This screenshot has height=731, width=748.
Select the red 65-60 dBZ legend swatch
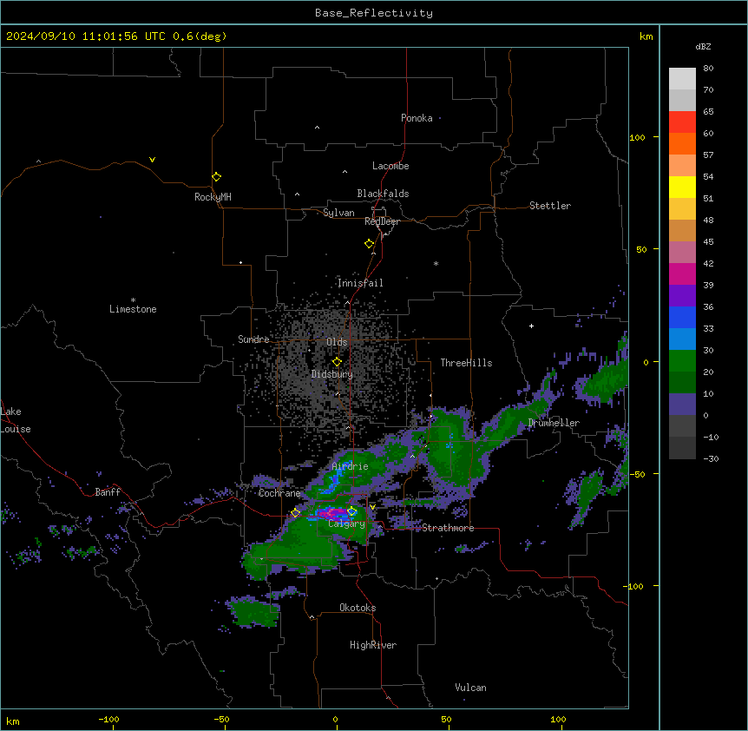pyautogui.click(x=682, y=122)
